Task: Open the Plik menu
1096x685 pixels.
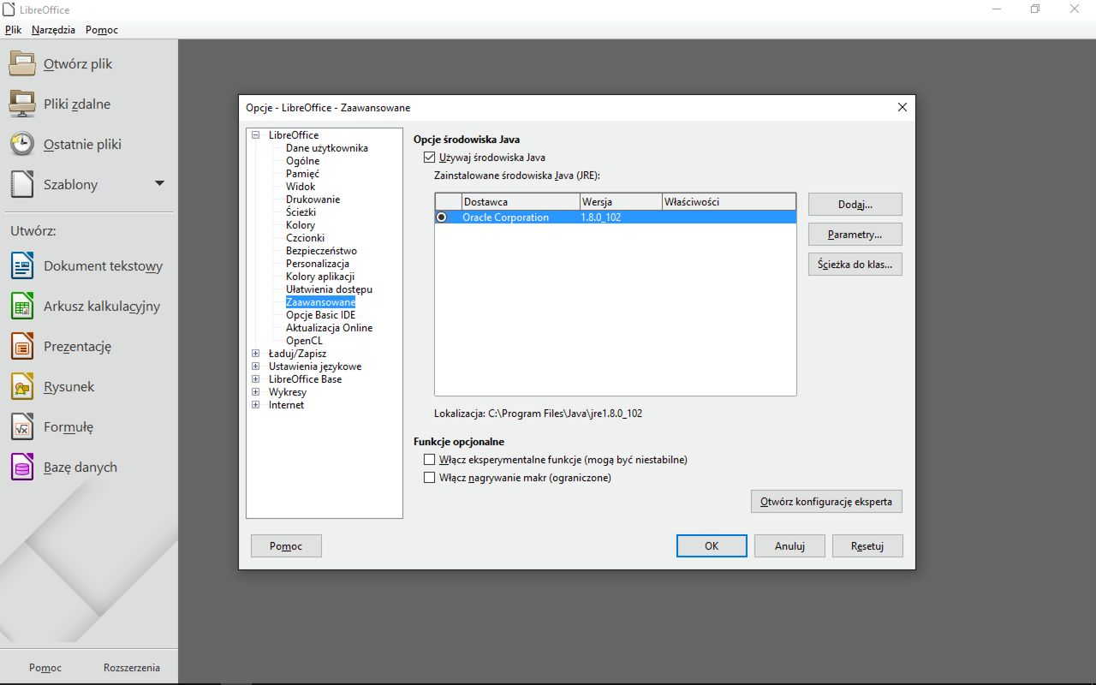Action: pos(13,30)
